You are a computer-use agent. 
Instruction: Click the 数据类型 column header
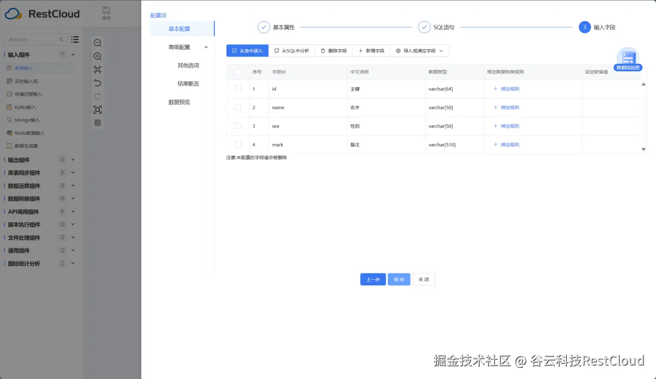(454, 72)
